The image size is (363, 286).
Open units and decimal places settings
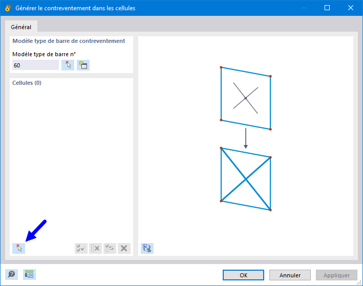point(29,274)
